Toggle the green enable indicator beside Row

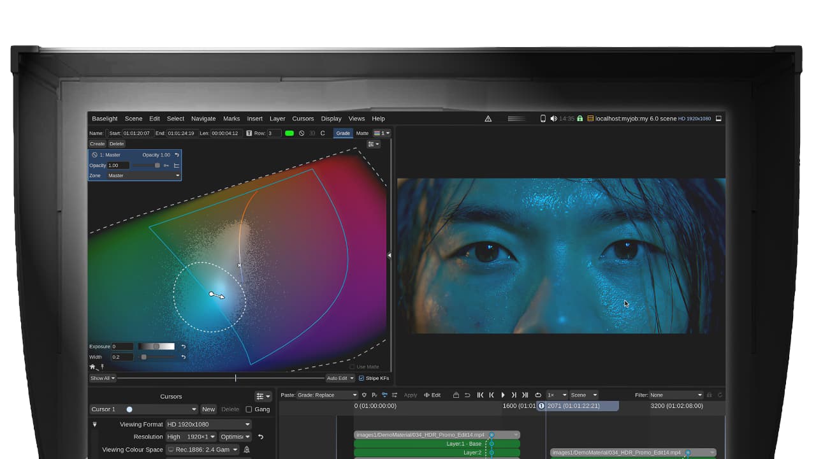point(289,133)
